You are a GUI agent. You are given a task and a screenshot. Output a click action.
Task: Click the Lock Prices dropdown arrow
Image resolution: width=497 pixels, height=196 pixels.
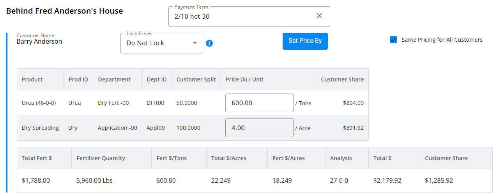tap(195, 43)
